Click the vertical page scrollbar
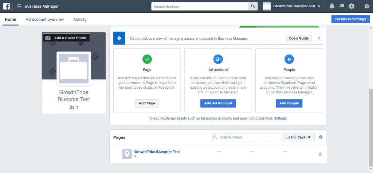Viewport: 373px width, 173px height. [370, 128]
